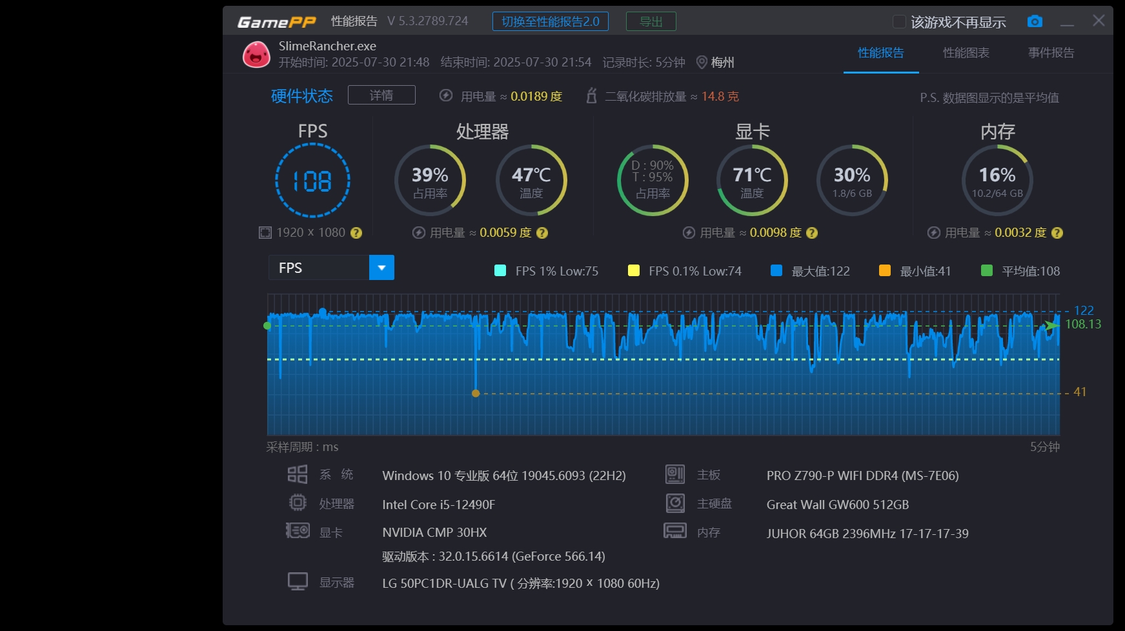Click the 108.13 average value label
Screen dimensions: 1125x631
[x=1083, y=324]
